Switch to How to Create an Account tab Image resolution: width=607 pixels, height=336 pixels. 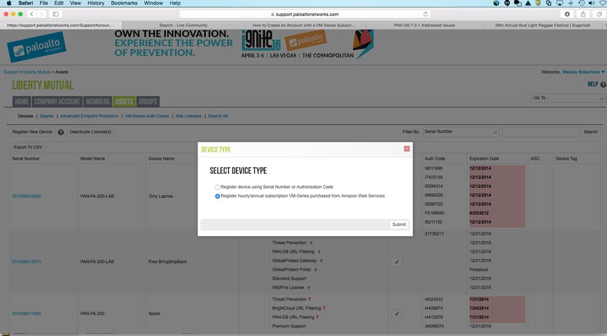click(x=304, y=25)
